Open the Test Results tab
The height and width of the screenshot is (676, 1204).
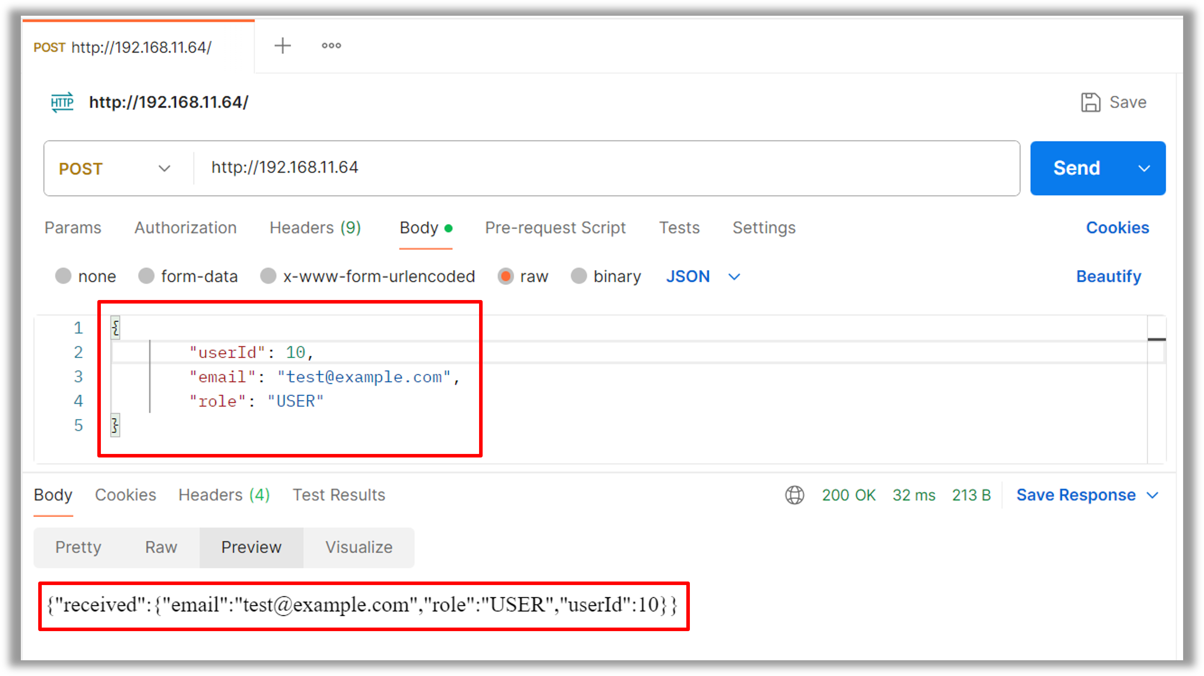339,495
